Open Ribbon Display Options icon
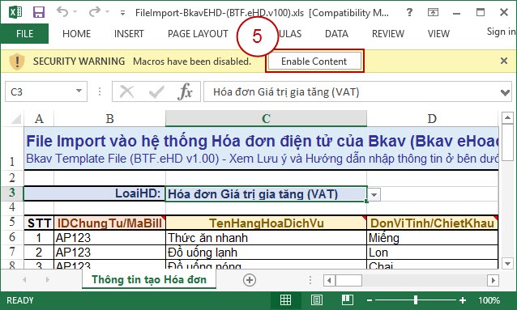The width and height of the screenshot is (517, 310). tap(433, 12)
